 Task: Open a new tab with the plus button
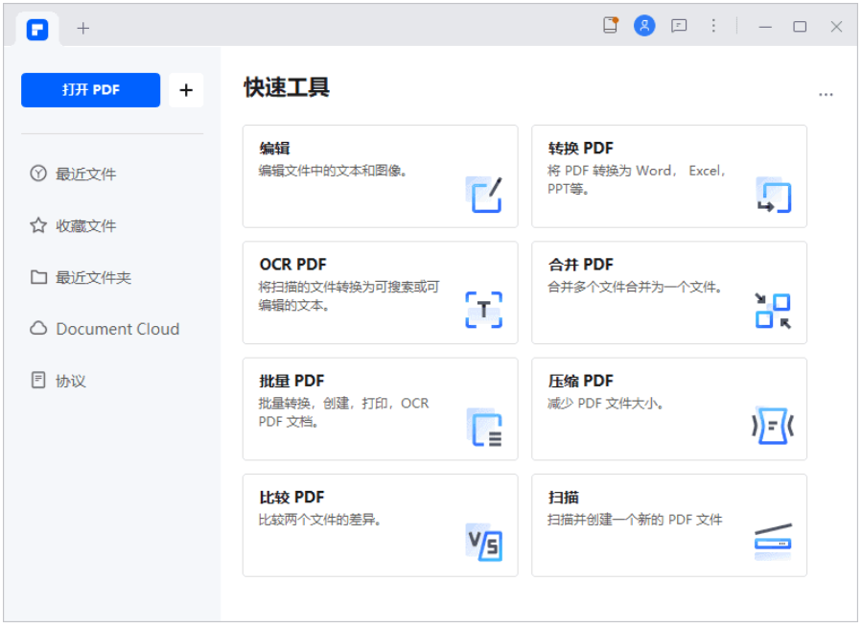coord(83,28)
